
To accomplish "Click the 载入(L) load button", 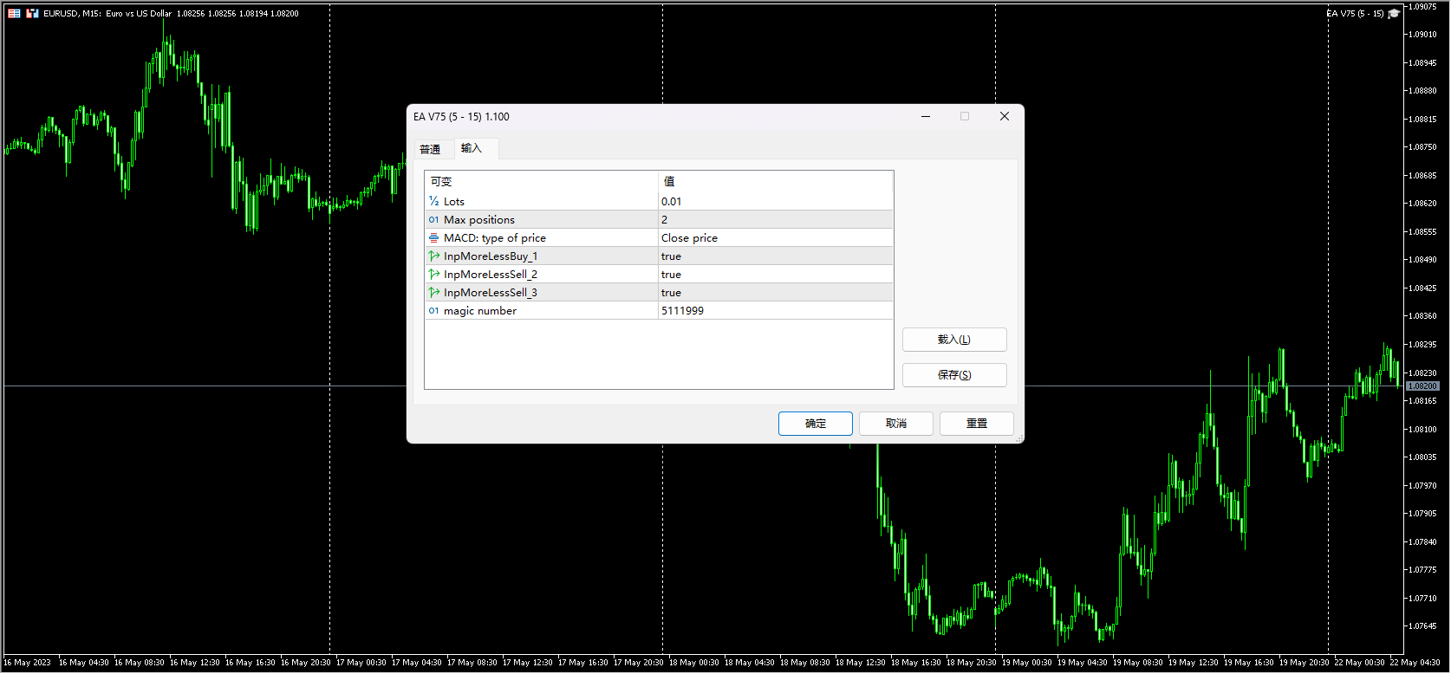I will 954,340.
